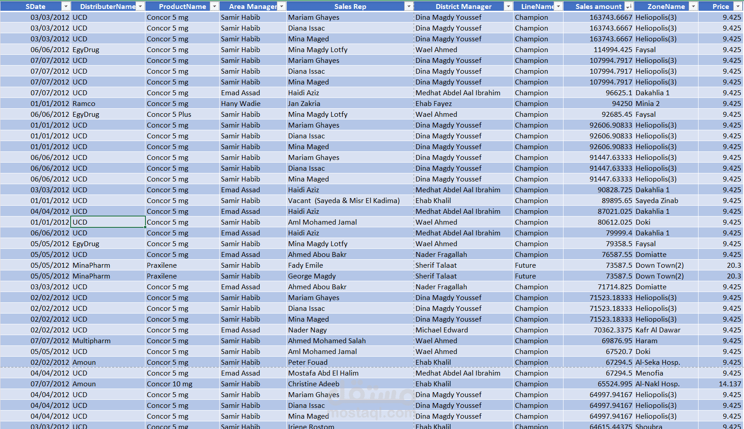744x429 pixels.
Task: Select the 67520.7 sales amount cell
Action: [599, 351]
